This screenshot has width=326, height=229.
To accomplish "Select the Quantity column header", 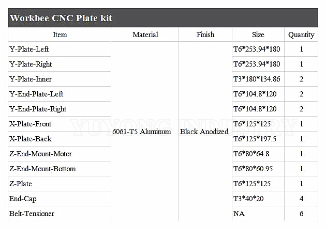I will [x=301, y=35].
